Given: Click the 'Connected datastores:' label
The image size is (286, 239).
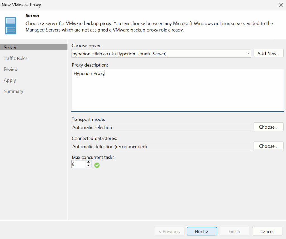Looking at the screenshot, I should 94,138.
